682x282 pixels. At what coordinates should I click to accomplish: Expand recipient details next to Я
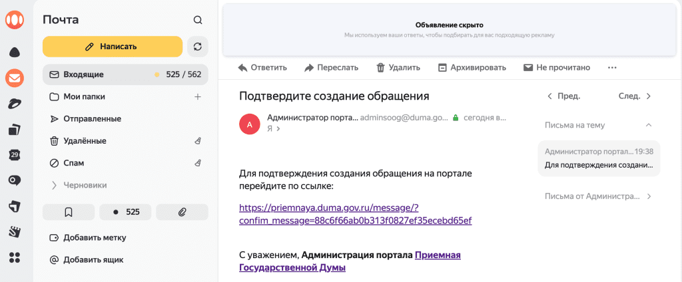278,129
